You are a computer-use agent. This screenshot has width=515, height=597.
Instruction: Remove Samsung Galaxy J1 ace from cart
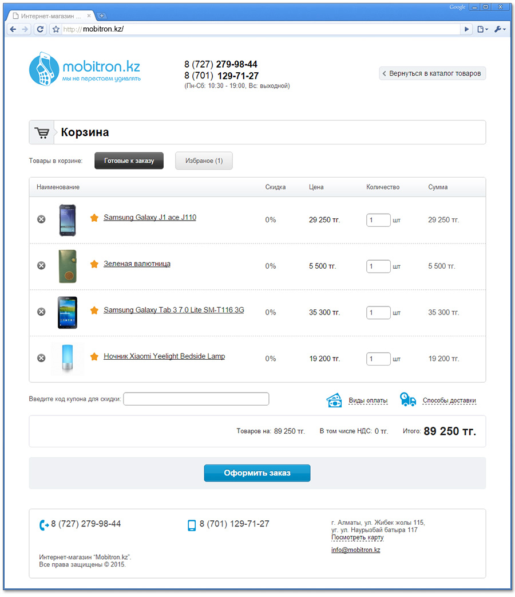(41, 219)
